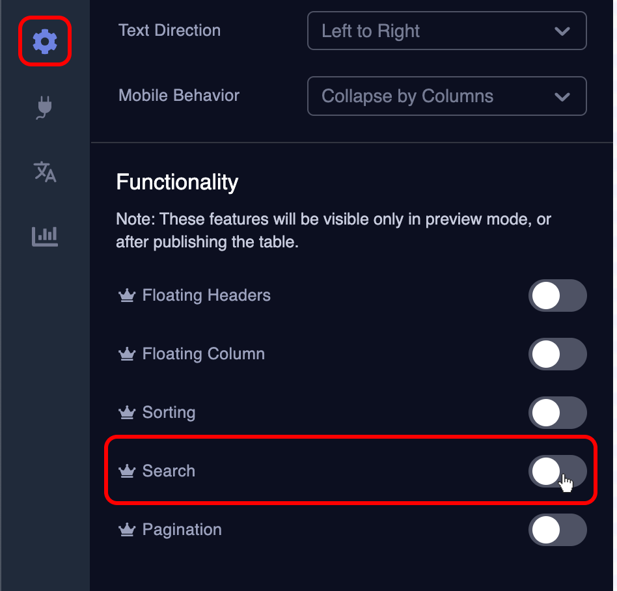Open the Text Direction dropdown
This screenshot has height=591, width=617.
tap(446, 31)
